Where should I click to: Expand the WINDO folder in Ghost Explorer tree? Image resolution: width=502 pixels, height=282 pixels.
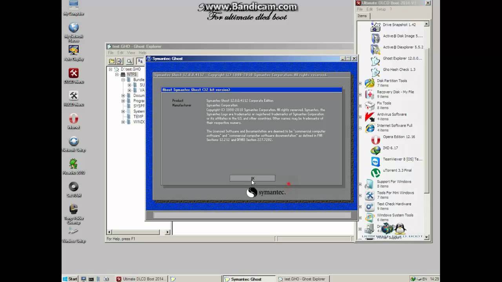pyautogui.click(x=123, y=122)
